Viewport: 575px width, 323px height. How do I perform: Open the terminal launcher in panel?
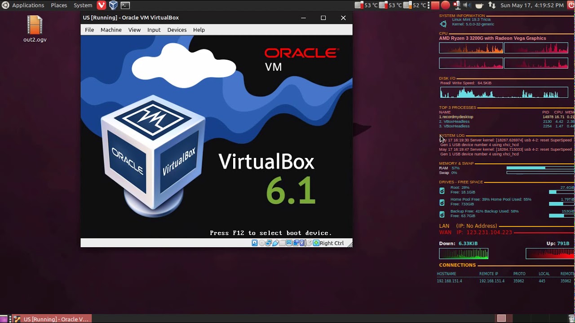tap(125, 5)
